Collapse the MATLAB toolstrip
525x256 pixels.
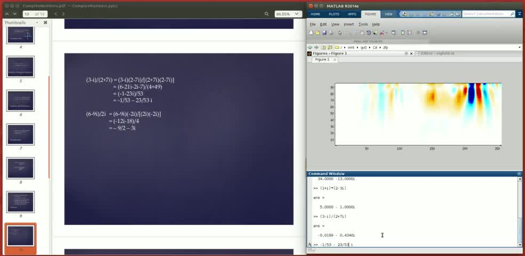point(519,14)
